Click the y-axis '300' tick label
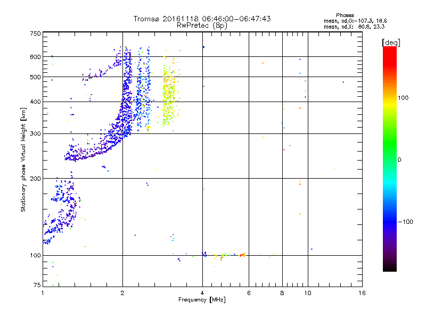Viewport: 426px width, 319px height. [x=35, y=133]
